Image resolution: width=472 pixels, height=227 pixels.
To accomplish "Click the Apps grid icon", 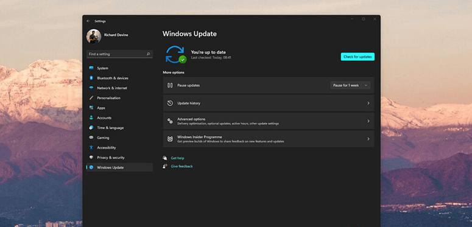I will [91, 108].
